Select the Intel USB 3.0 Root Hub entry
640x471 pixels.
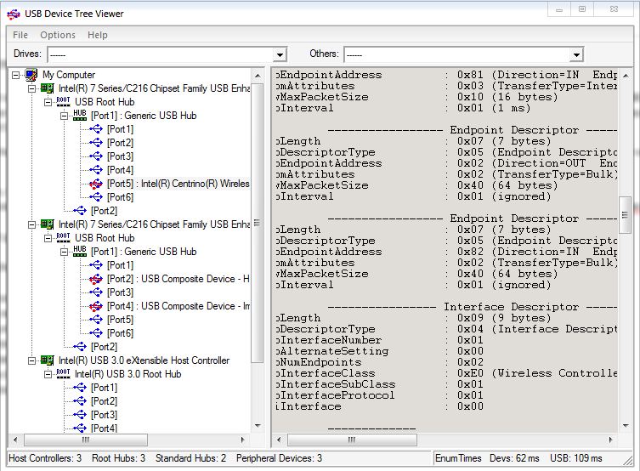(x=127, y=374)
